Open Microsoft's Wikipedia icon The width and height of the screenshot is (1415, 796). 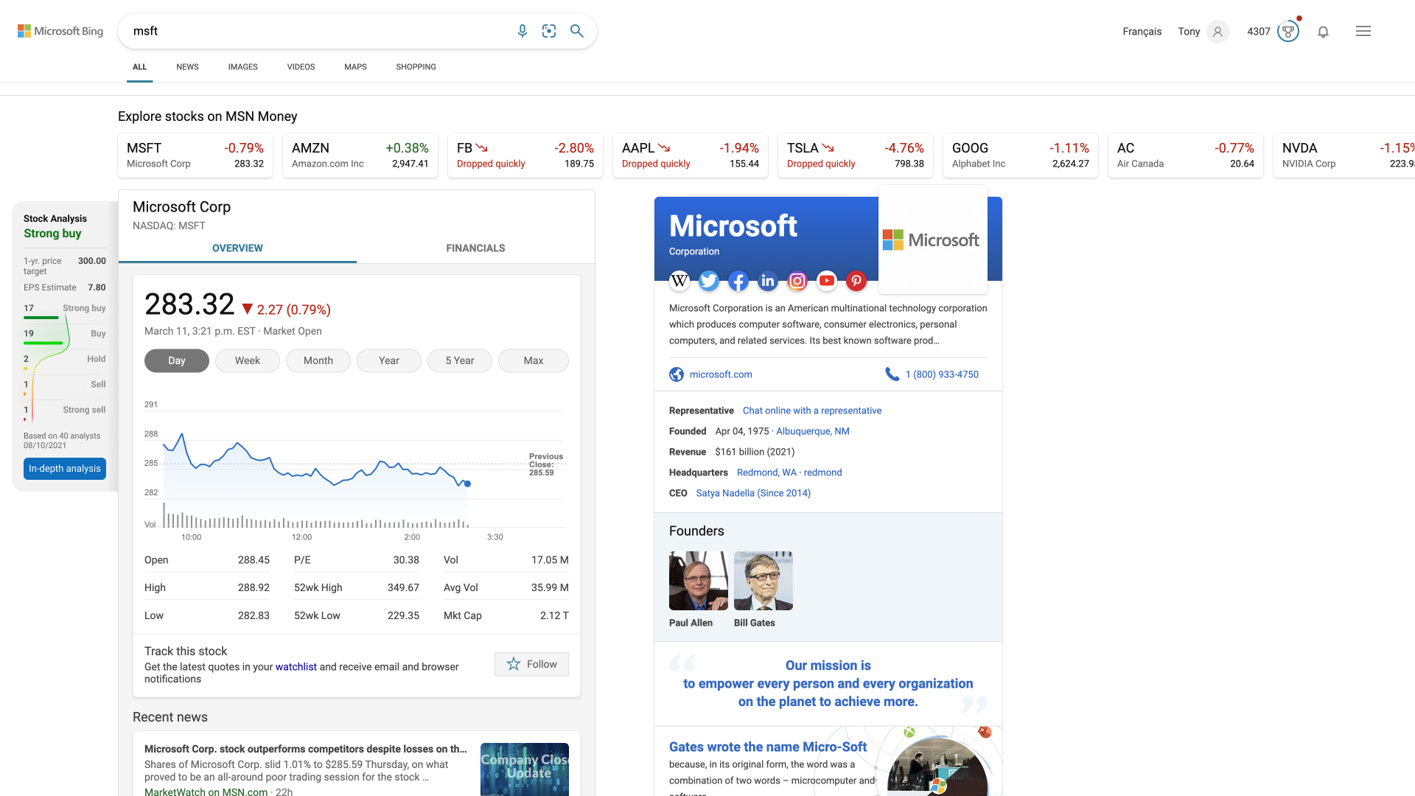click(679, 281)
